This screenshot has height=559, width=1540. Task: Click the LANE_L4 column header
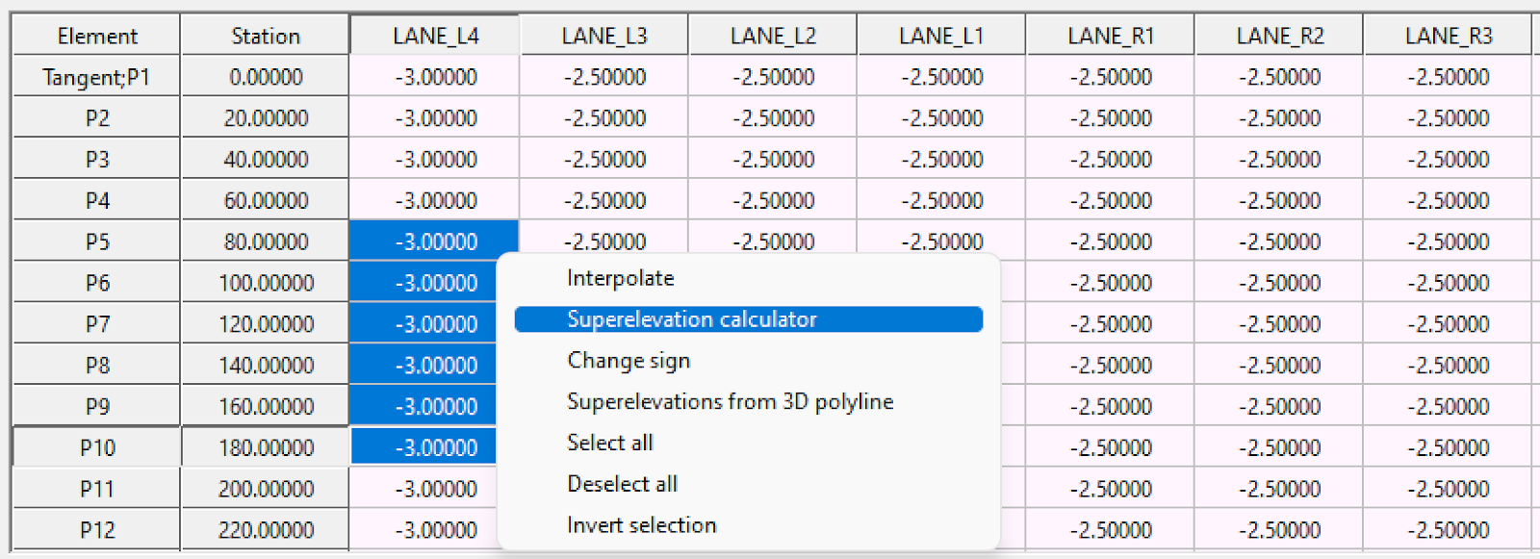[x=435, y=37]
